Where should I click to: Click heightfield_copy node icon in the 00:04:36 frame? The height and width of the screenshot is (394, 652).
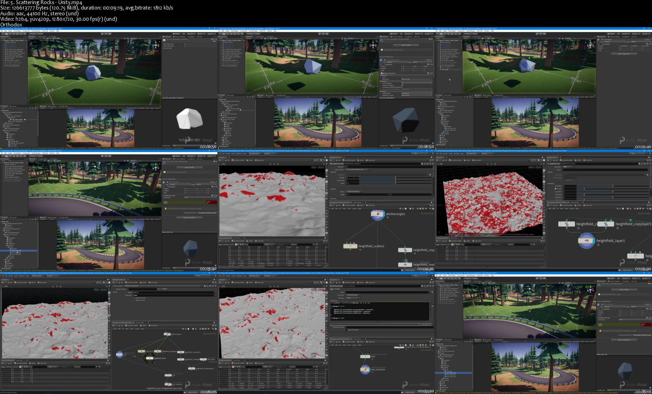click(405, 250)
